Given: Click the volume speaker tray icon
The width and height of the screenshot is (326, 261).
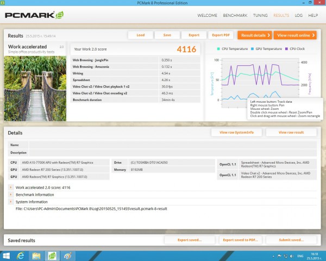Looking at the screenshot, I should click(292, 256).
